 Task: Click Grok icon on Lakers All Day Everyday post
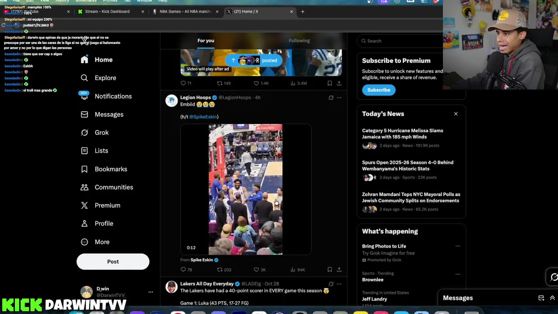pos(331,284)
